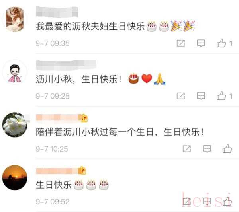Like the 10:25 comment
This screenshot has width=239, height=212.
[x=227, y=148]
